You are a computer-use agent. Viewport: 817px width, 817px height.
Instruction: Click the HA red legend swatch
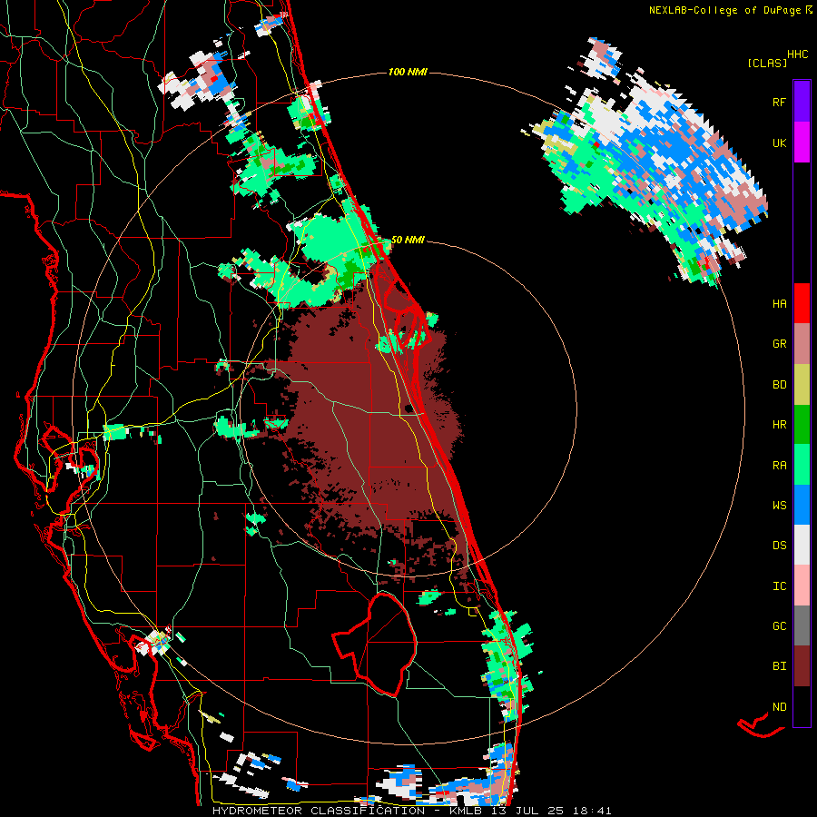(802, 303)
